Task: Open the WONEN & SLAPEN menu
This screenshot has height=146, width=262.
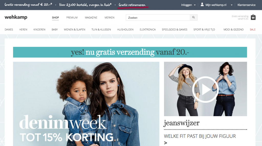Action: [x=74, y=30]
